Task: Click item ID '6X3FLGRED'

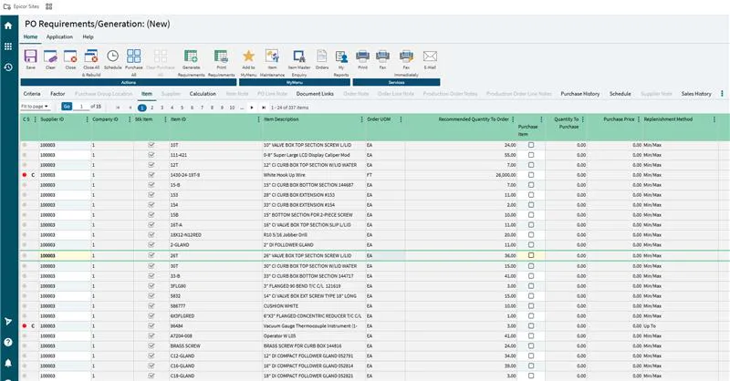Action: (182, 316)
